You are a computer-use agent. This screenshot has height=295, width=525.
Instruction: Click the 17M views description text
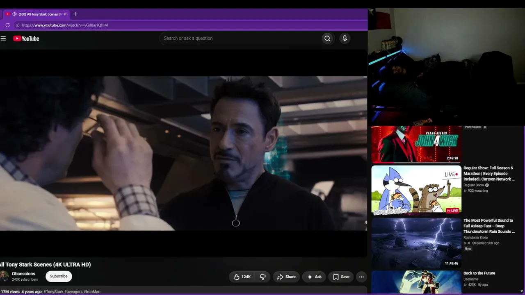[x=10, y=292]
